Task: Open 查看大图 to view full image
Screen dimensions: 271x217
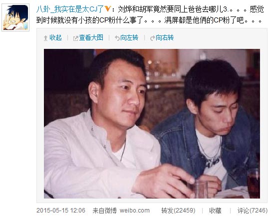Action: pos(91,38)
